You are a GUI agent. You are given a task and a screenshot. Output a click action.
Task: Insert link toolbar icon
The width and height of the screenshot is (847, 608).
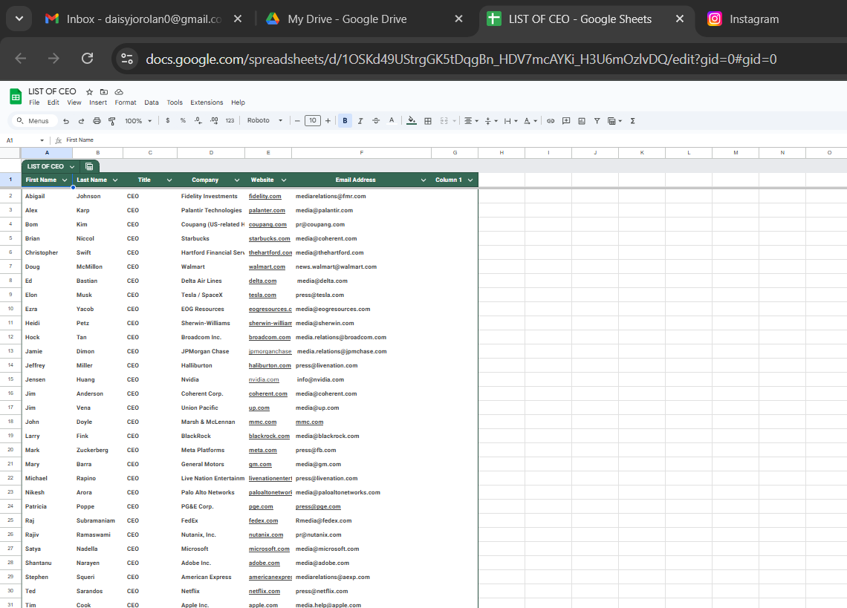[551, 121]
